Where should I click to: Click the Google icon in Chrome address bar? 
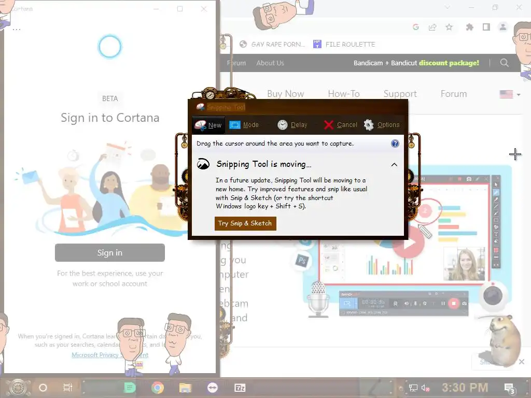tap(416, 27)
